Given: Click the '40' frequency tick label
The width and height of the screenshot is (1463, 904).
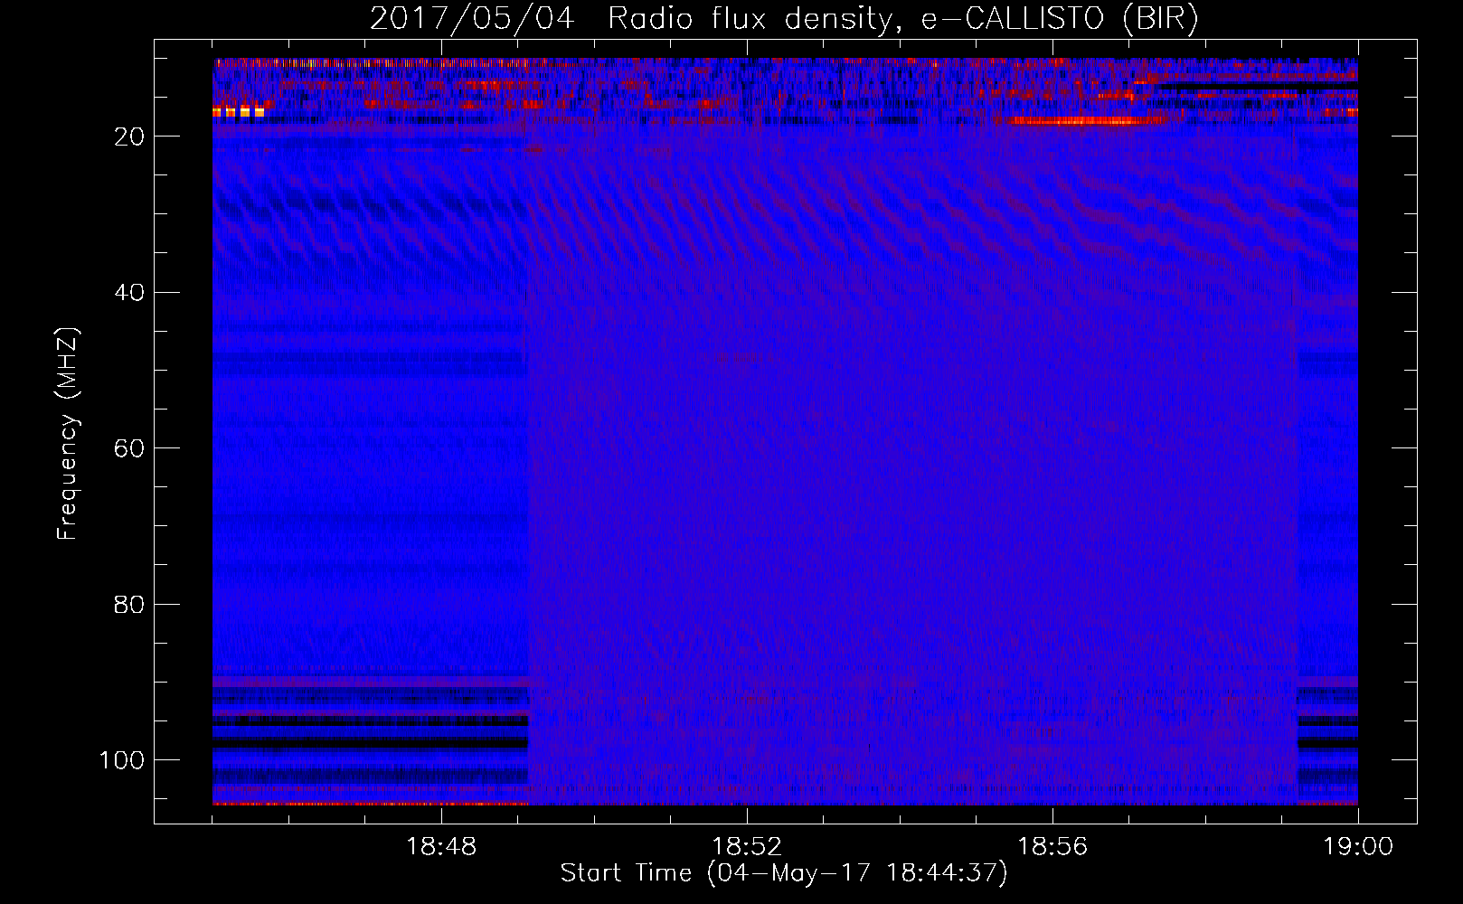Looking at the screenshot, I should coord(129,293).
